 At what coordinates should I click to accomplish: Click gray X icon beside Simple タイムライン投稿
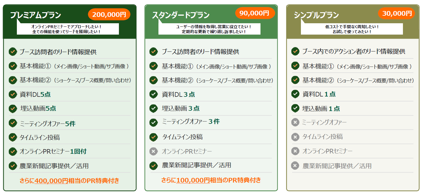point(295,137)
